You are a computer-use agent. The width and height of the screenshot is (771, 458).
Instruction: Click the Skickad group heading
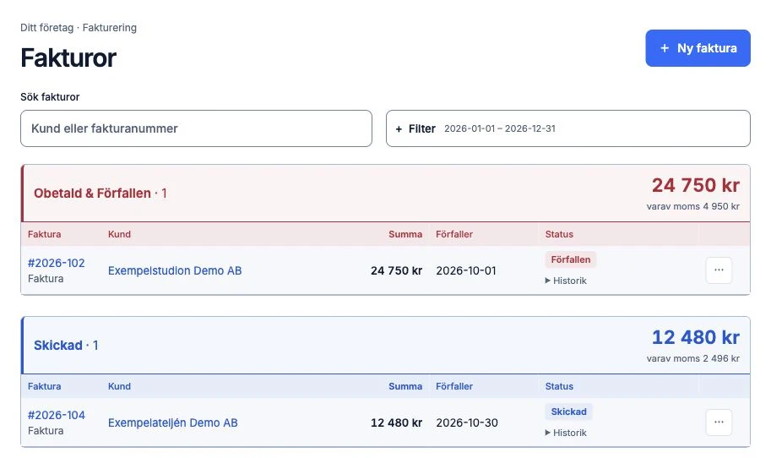coord(66,345)
